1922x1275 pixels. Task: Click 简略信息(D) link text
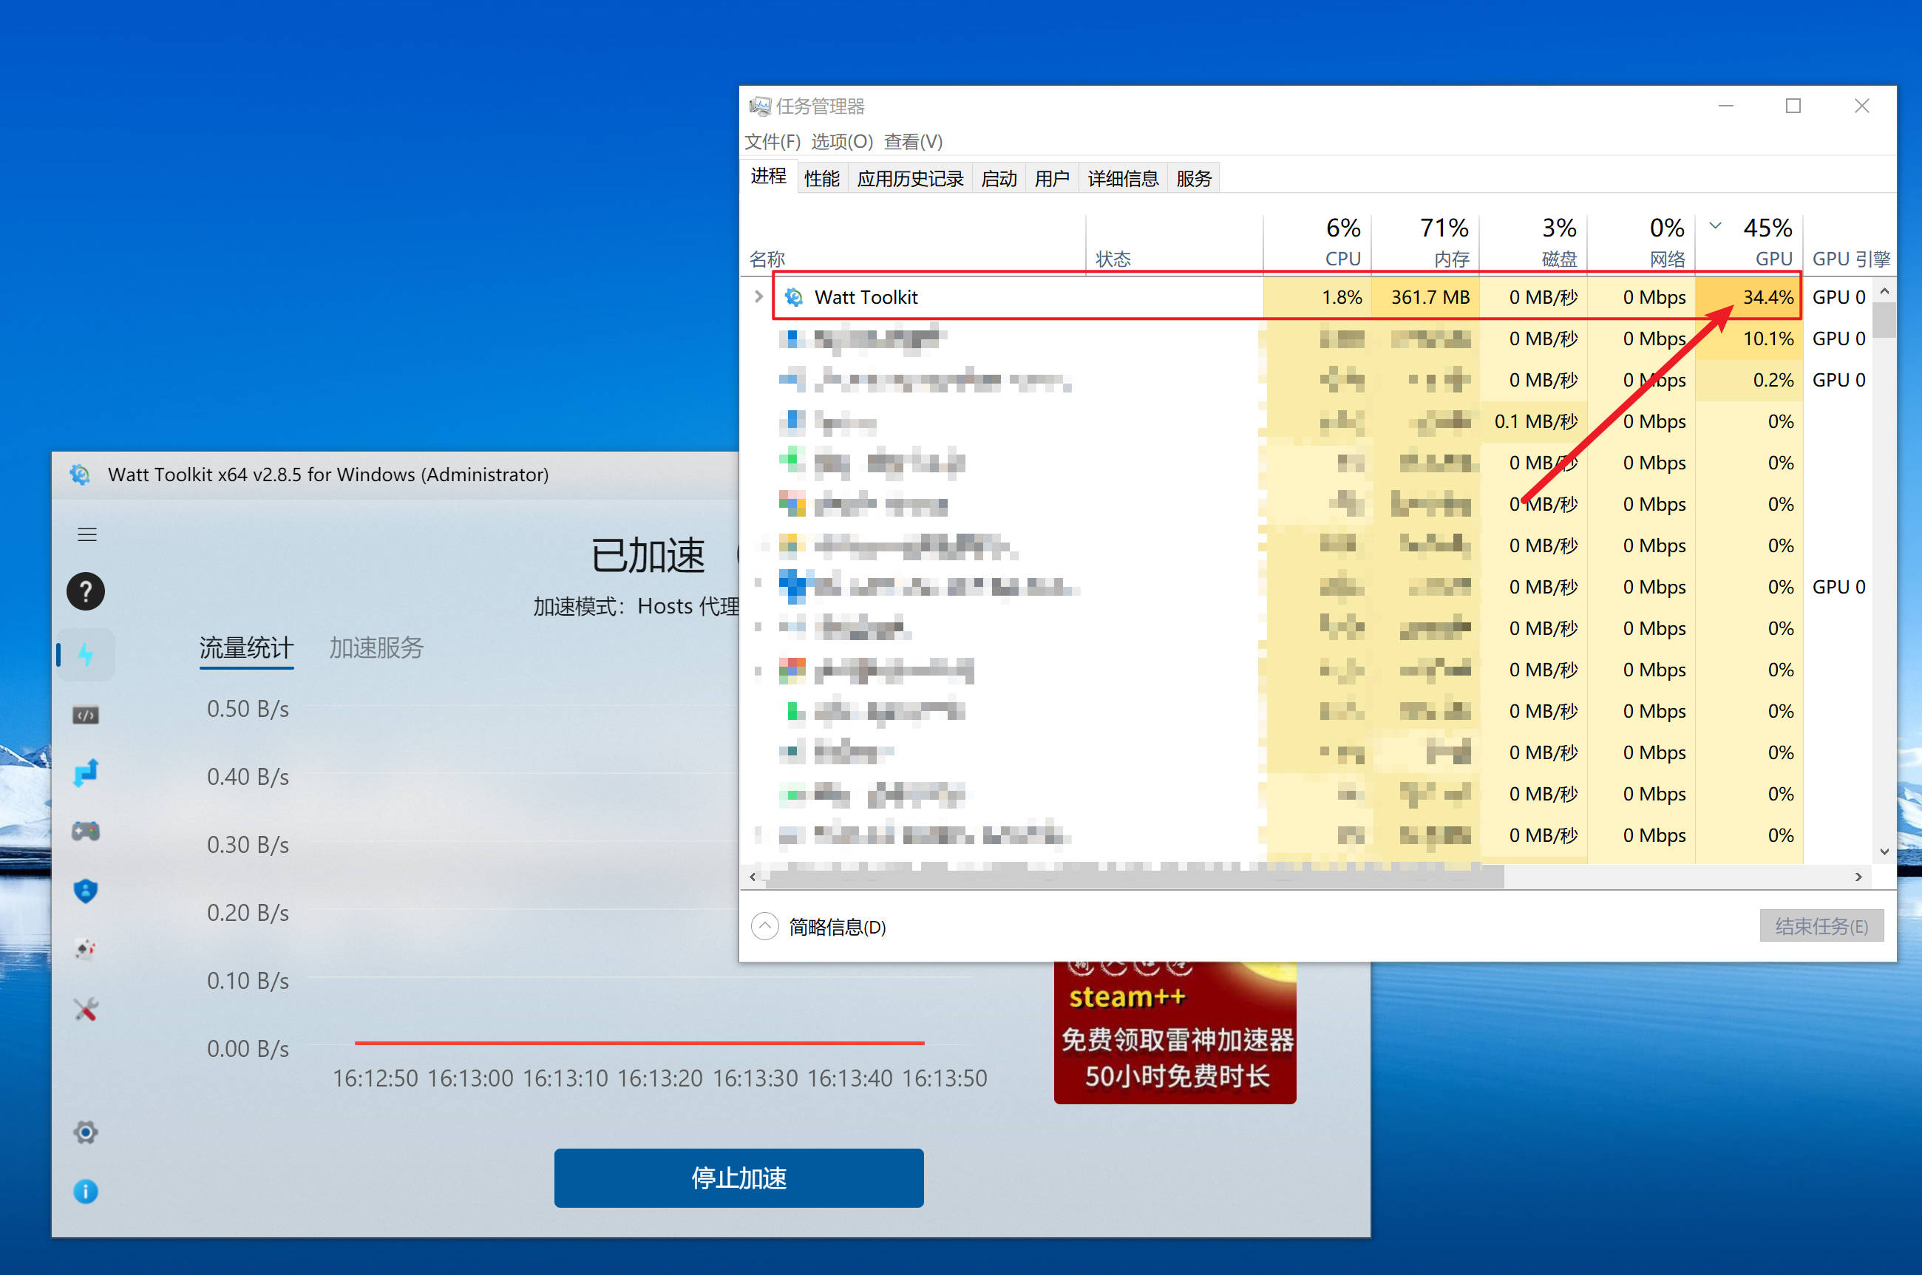pyautogui.click(x=837, y=927)
